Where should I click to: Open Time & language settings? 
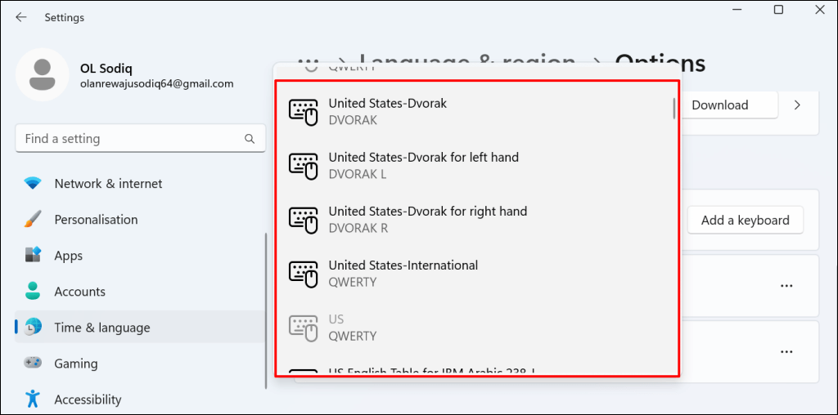point(101,328)
